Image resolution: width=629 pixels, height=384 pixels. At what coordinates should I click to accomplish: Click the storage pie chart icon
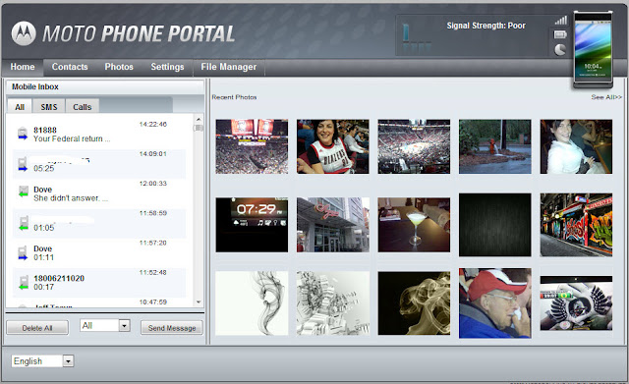pyautogui.click(x=560, y=50)
